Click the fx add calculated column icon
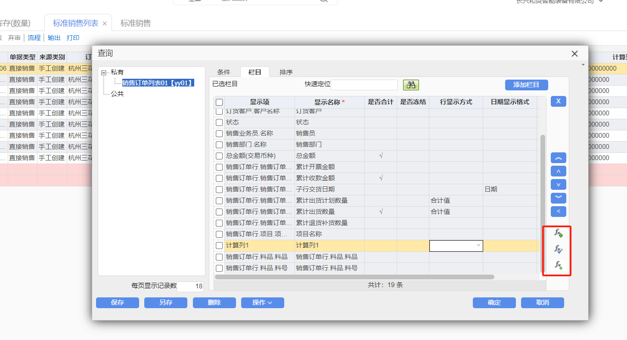This screenshot has height=340, width=627. coord(558,233)
